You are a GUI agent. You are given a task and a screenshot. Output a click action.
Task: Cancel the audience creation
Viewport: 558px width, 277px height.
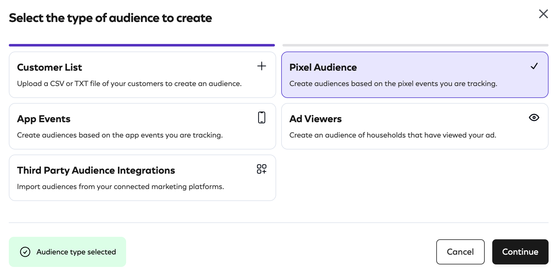(460, 252)
